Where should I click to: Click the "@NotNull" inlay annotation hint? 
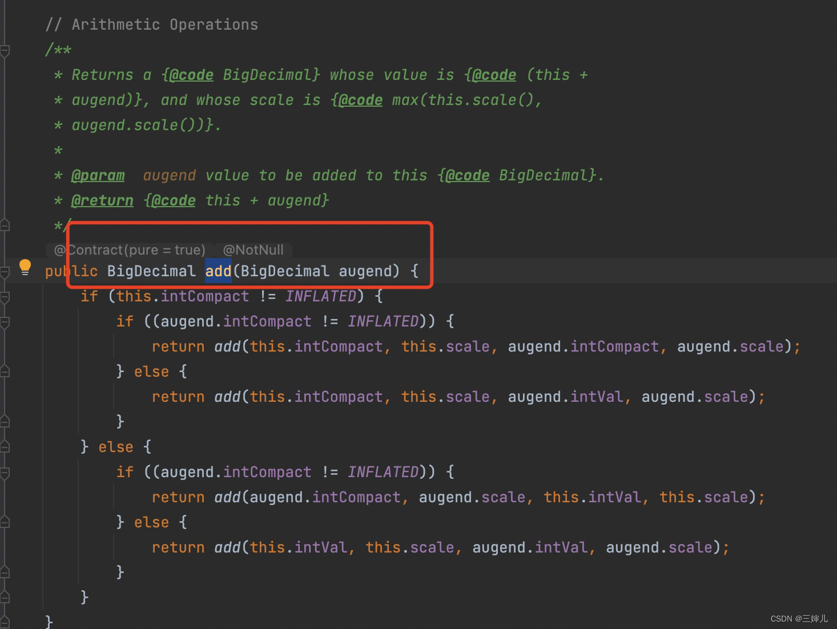(x=253, y=250)
